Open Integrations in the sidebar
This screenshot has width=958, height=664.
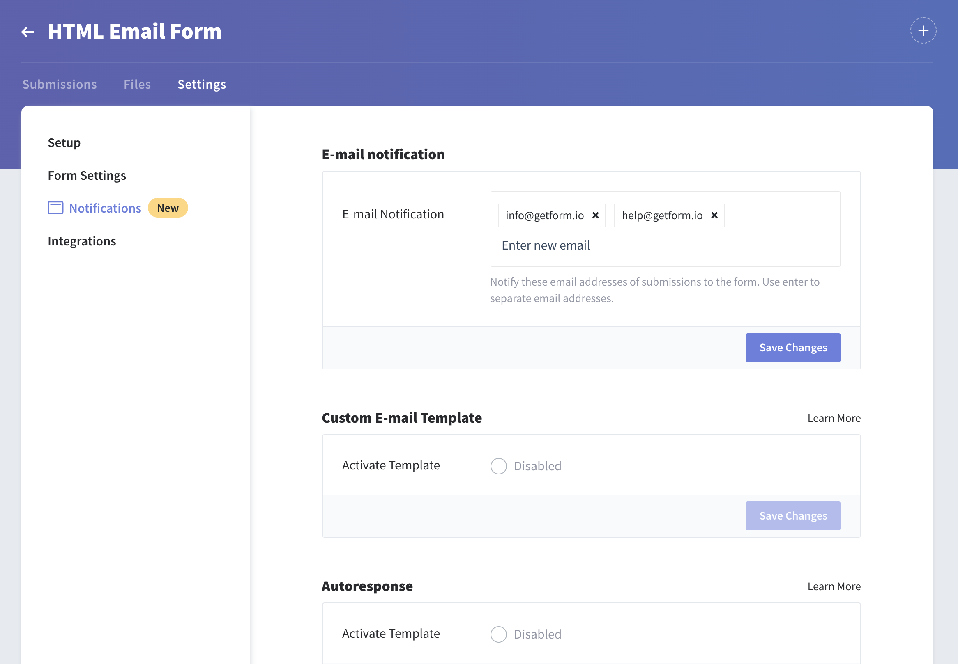82,240
